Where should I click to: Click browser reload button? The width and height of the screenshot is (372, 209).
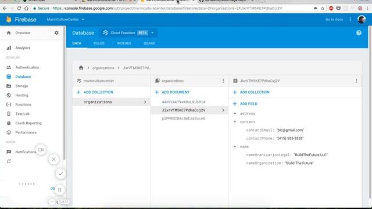click(x=19, y=8)
